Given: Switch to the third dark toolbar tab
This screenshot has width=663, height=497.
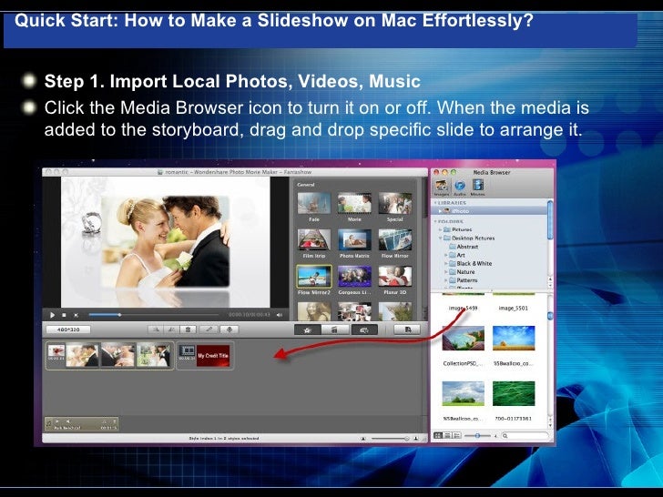Looking at the screenshot, I should [x=364, y=330].
